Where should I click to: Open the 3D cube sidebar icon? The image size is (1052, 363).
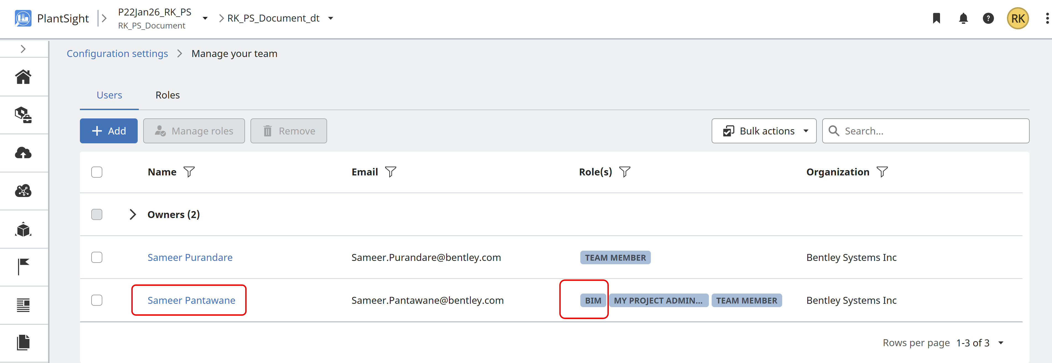[x=23, y=229]
